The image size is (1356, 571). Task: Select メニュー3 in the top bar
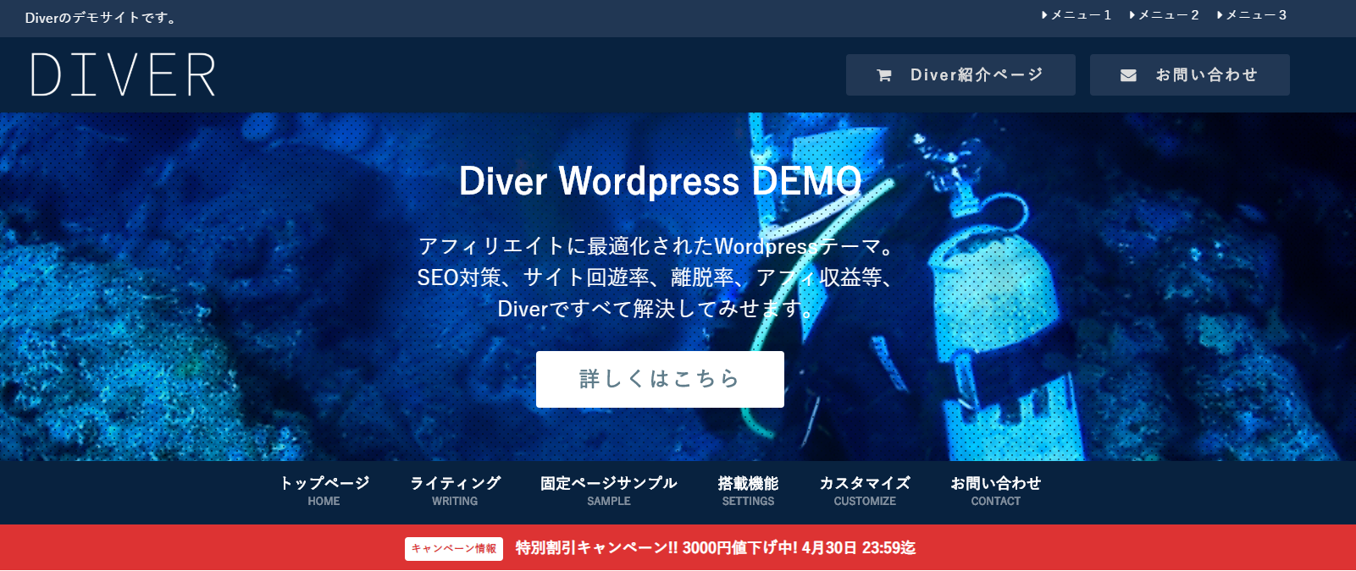click(1252, 15)
